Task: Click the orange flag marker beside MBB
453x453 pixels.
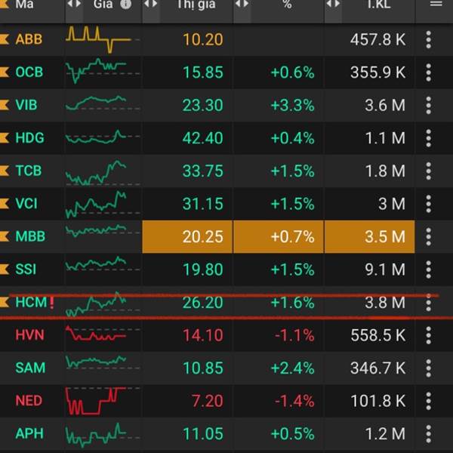Action: click(x=5, y=236)
